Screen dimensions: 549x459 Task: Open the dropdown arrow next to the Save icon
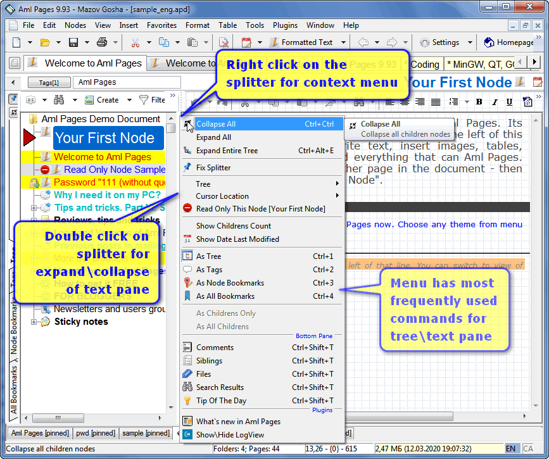click(87, 42)
